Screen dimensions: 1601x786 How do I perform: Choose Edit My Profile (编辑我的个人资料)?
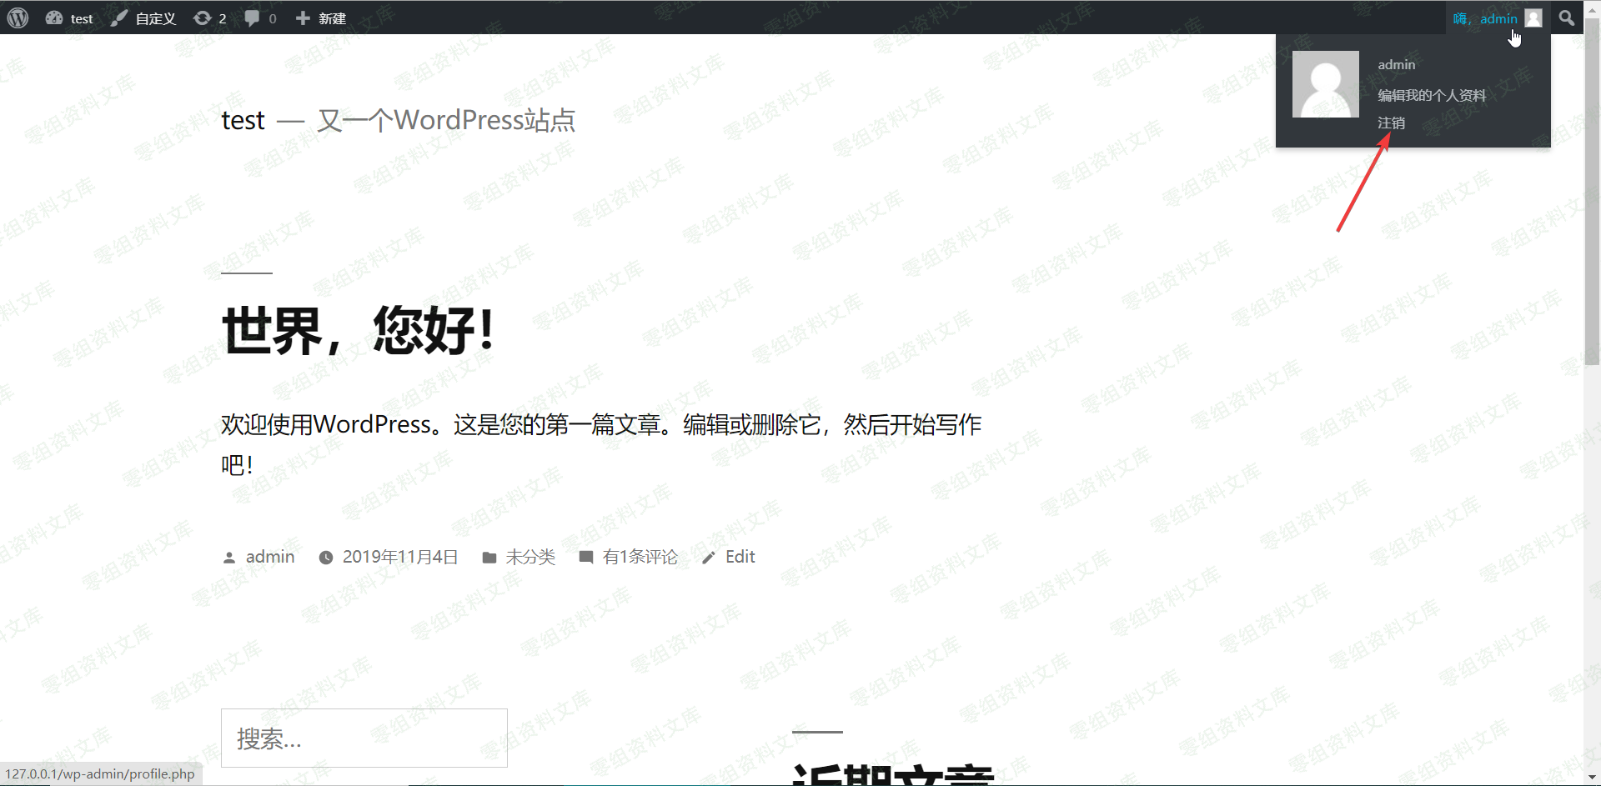pyautogui.click(x=1431, y=95)
